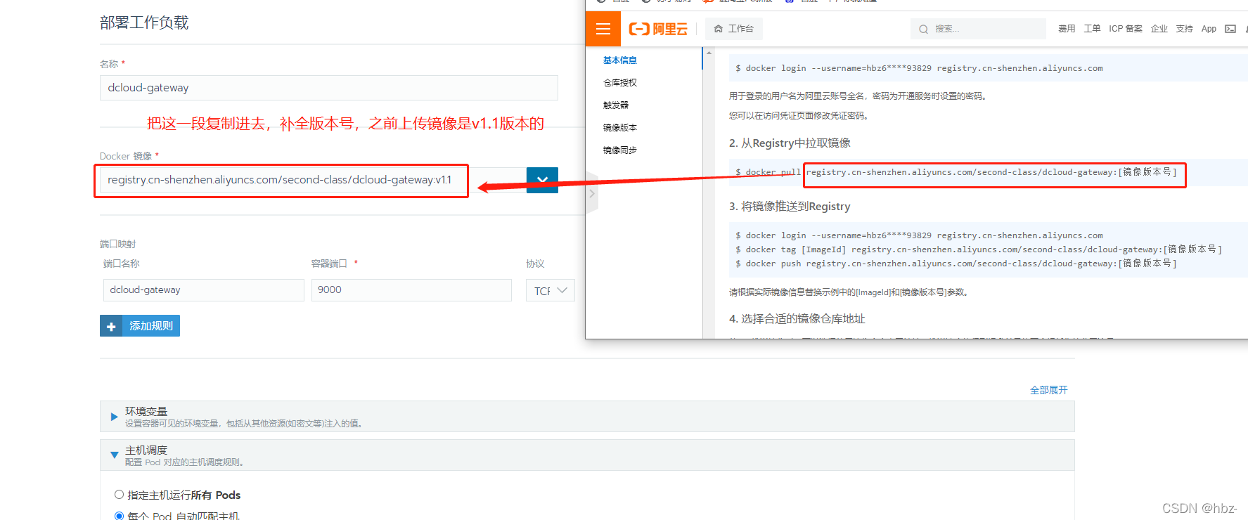
Task: Select 指定主机运行所有 Pods radio
Action: (119, 495)
